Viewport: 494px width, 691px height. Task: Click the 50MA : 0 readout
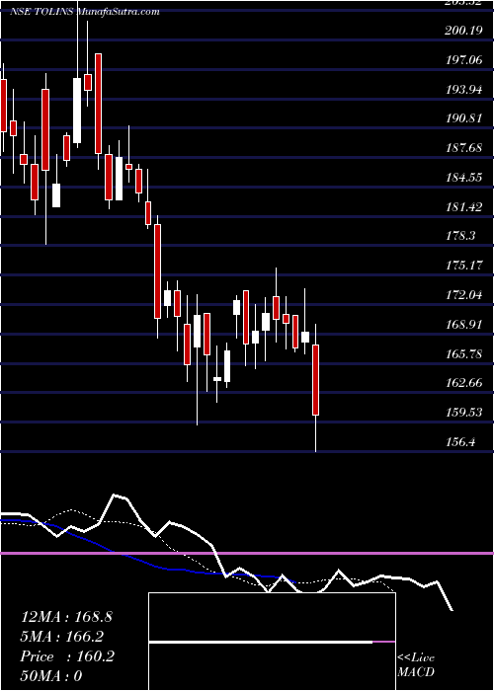(51, 676)
